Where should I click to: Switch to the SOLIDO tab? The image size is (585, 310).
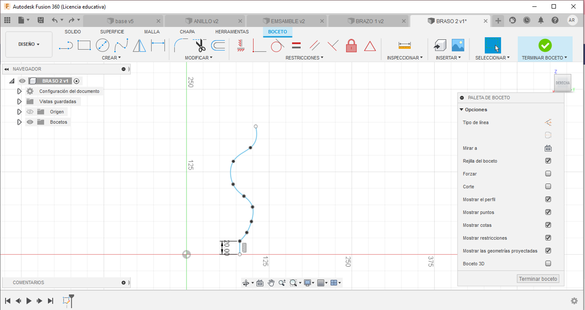click(73, 32)
